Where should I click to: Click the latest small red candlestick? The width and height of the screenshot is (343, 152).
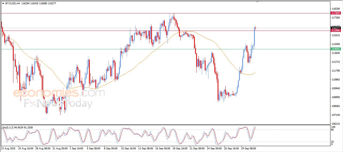tap(256, 28)
